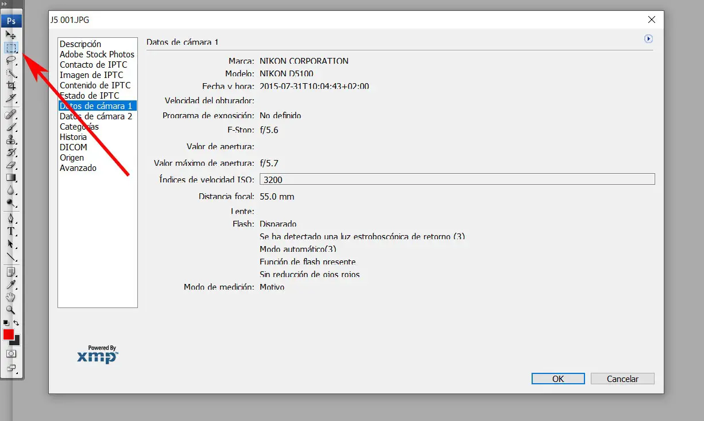Select the Lasso tool

click(x=11, y=60)
